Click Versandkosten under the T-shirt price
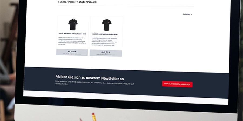This screenshot has width=243, height=121. 111,55
